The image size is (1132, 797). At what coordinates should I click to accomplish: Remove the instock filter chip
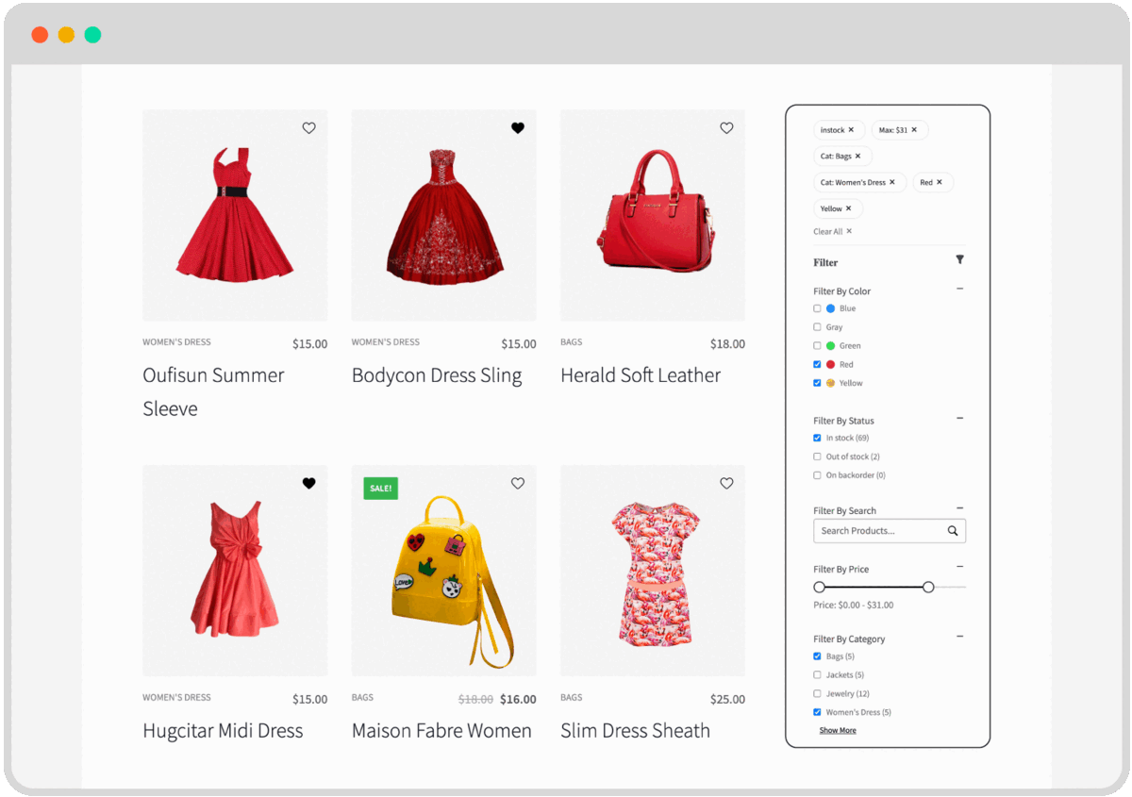tap(851, 130)
